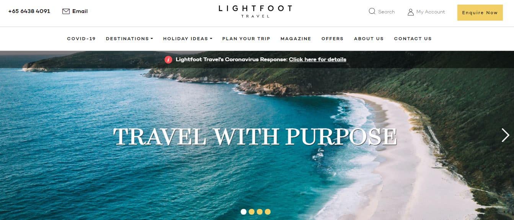The image size is (514, 220).
Task: Click the phone number +65 6438 4091
Action: (x=29, y=11)
